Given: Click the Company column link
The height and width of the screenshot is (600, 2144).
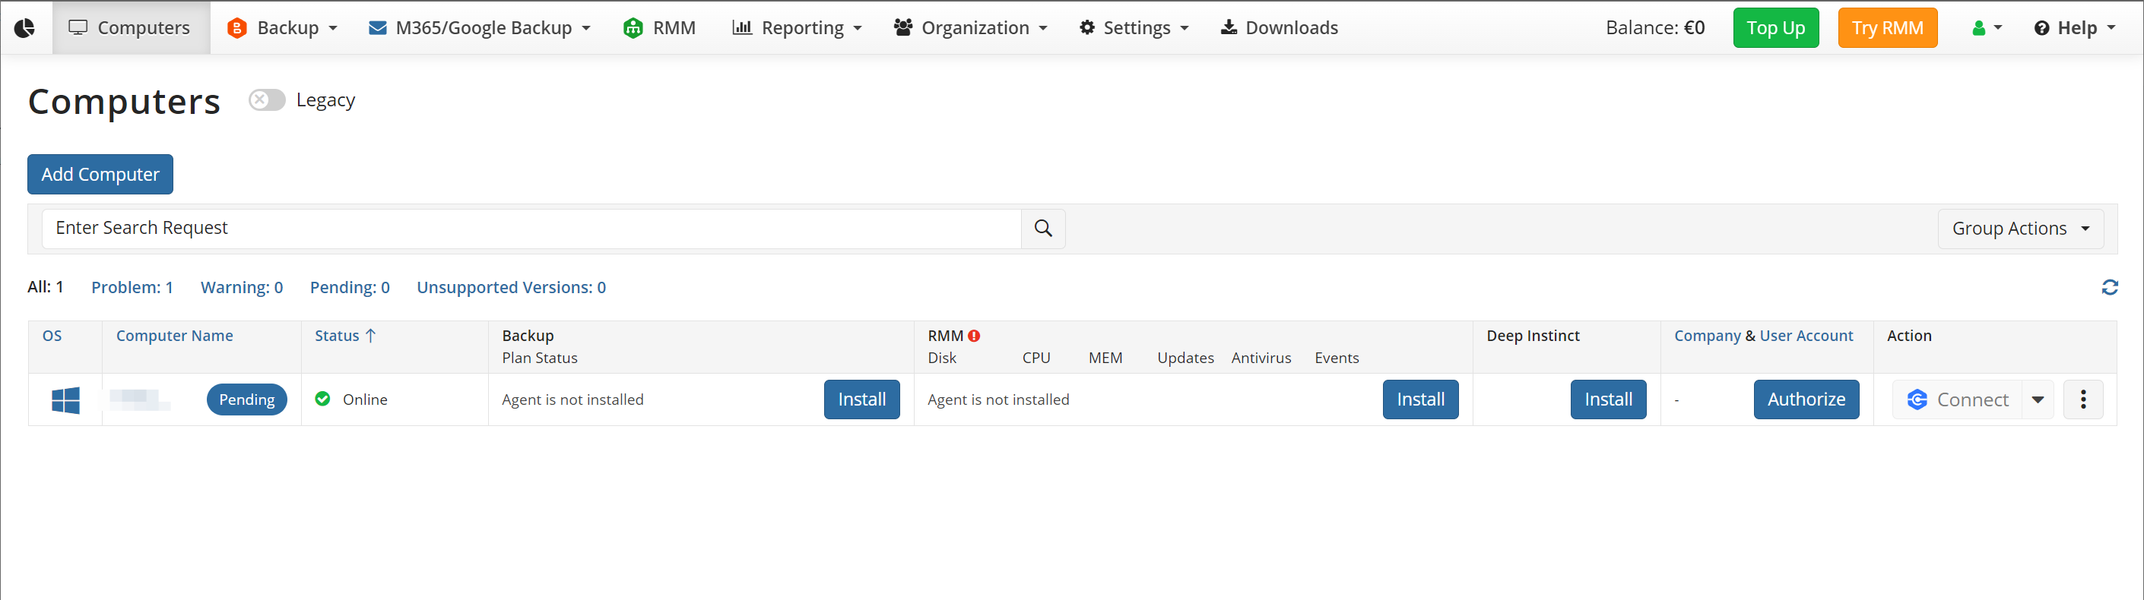Looking at the screenshot, I should (1707, 336).
